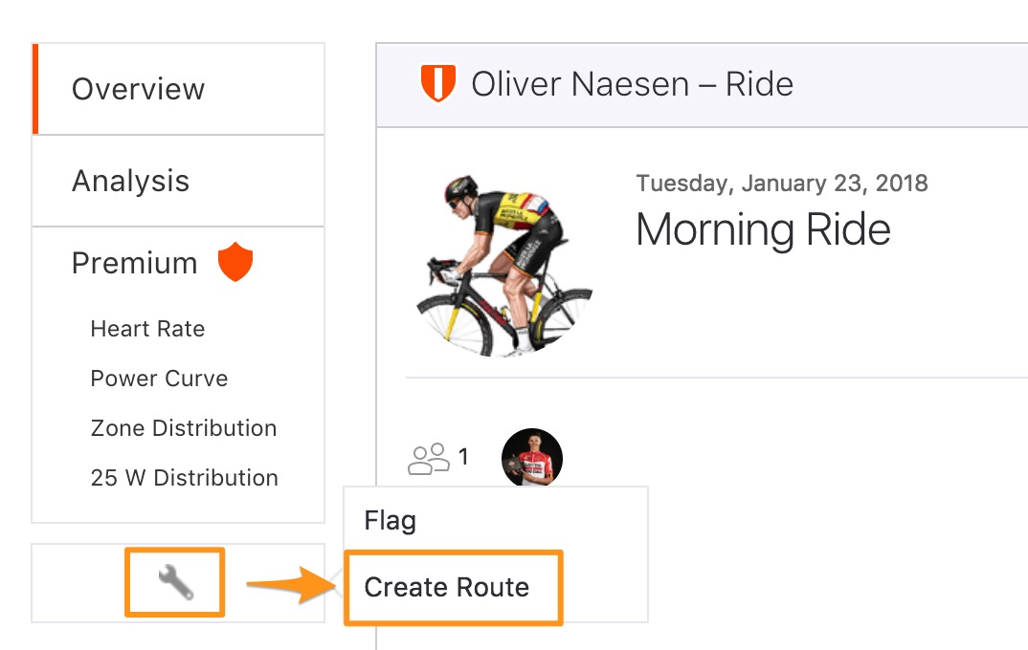Click the Morning Ride title
Screen dimensions: 1028x650
(763, 229)
